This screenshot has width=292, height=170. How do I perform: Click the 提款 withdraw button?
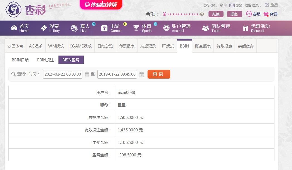point(234,14)
